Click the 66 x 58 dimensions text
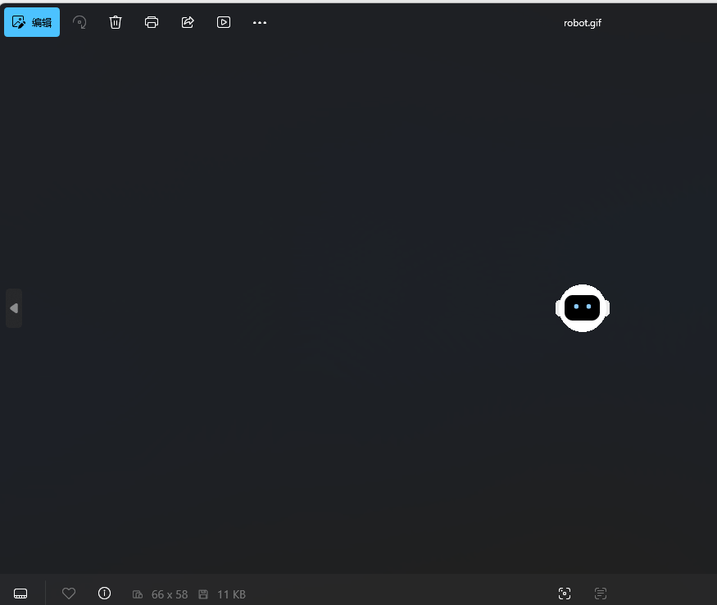The height and width of the screenshot is (605, 717). click(x=170, y=594)
